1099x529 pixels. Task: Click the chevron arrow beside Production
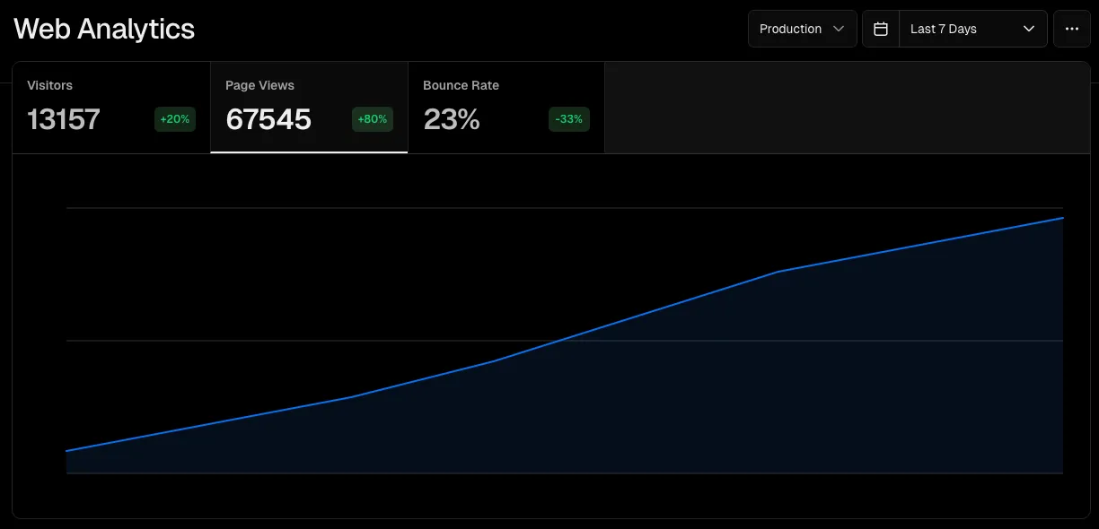tap(839, 29)
